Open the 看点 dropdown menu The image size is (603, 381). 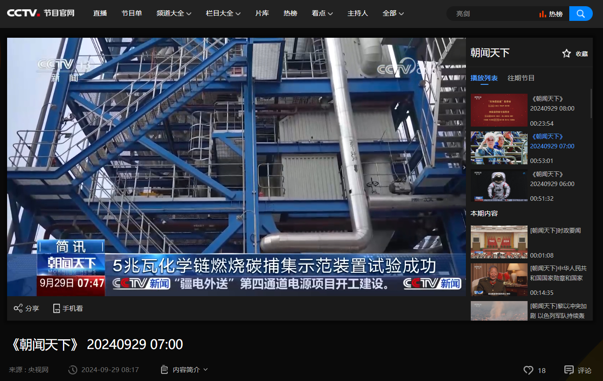(x=322, y=13)
